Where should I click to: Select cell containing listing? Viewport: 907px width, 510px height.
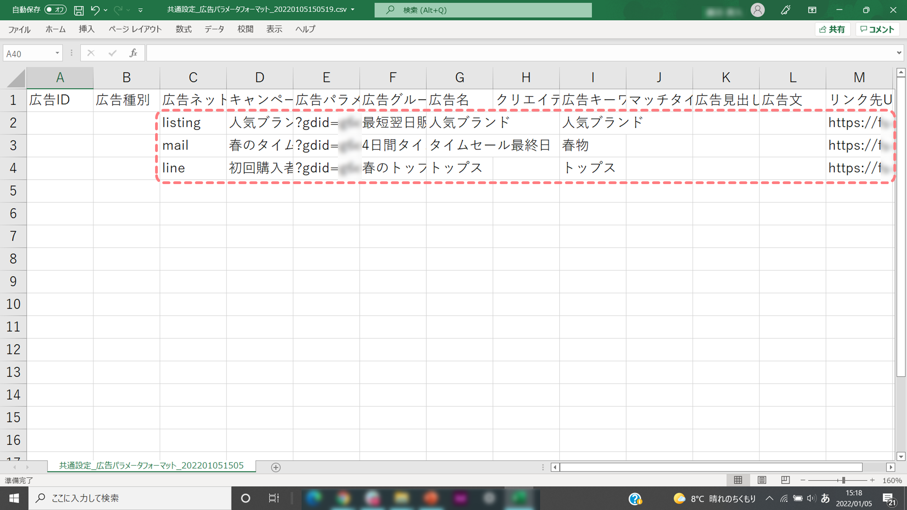193,123
